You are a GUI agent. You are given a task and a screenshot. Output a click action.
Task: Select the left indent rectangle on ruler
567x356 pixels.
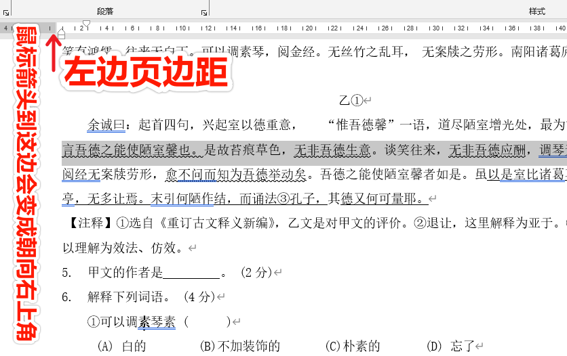(62, 37)
